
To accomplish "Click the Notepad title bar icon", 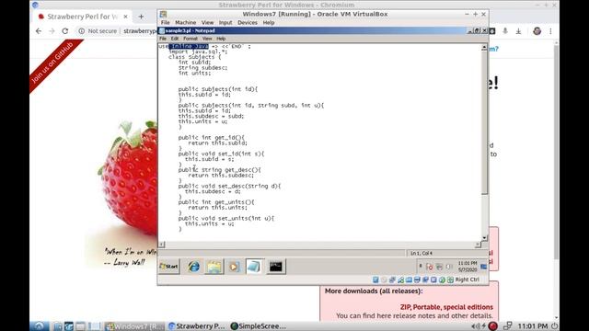I will coord(162,30).
